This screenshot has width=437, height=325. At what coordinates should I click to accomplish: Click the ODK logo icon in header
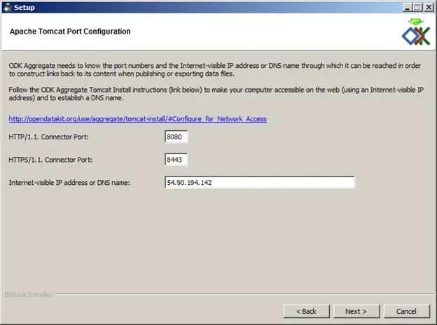tap(416, 32)
